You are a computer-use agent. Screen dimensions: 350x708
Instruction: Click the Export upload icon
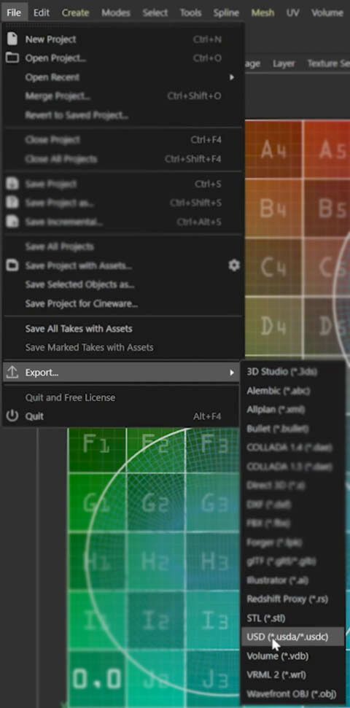tap(12, 373)
